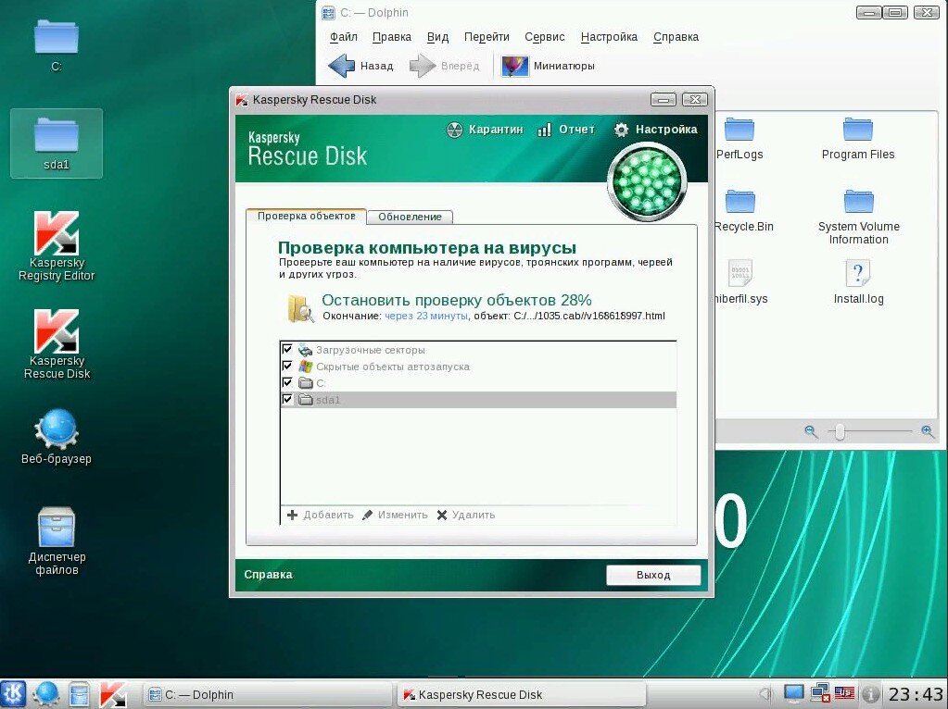Viewport: 948px width, 709px height.
Task: Open Настройка settings in Kaspersky
Action: tap(655, 130)
